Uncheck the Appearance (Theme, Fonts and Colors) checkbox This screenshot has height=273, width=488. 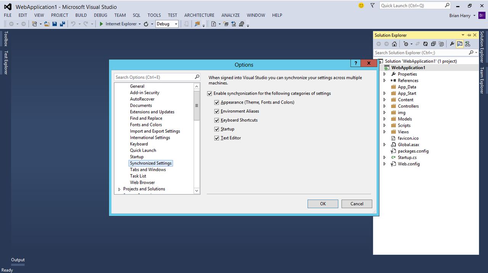[217, 102]
